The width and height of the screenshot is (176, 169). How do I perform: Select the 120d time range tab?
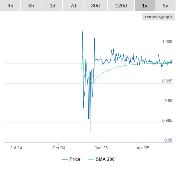tap(121, 6)
